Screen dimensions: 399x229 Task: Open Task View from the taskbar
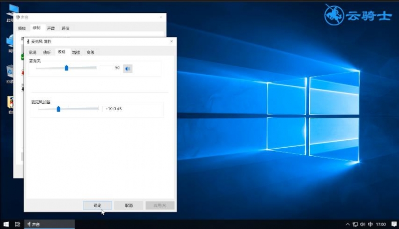pos(17,224)
